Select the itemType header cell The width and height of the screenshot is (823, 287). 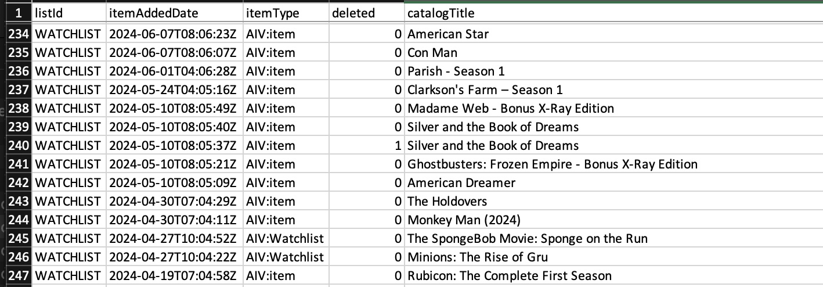[285, 13]
